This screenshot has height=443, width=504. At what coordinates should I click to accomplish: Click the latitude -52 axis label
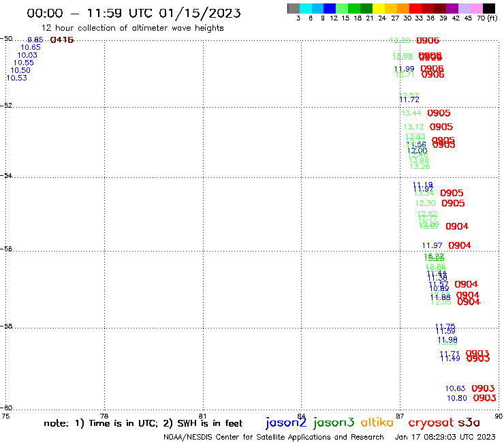[x=6, y=105]
